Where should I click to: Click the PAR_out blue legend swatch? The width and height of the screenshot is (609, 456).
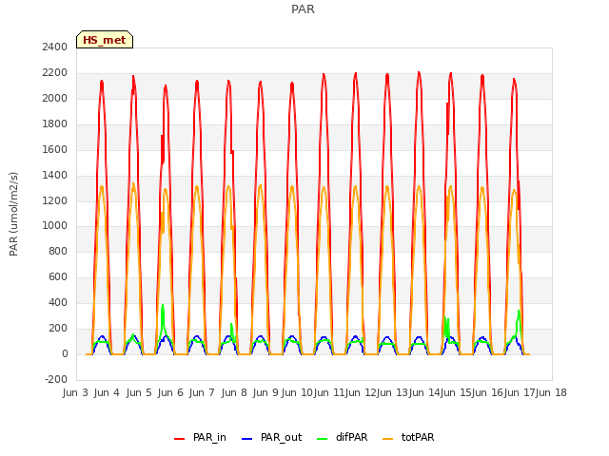pyautogui.click(x=246, y=439)
